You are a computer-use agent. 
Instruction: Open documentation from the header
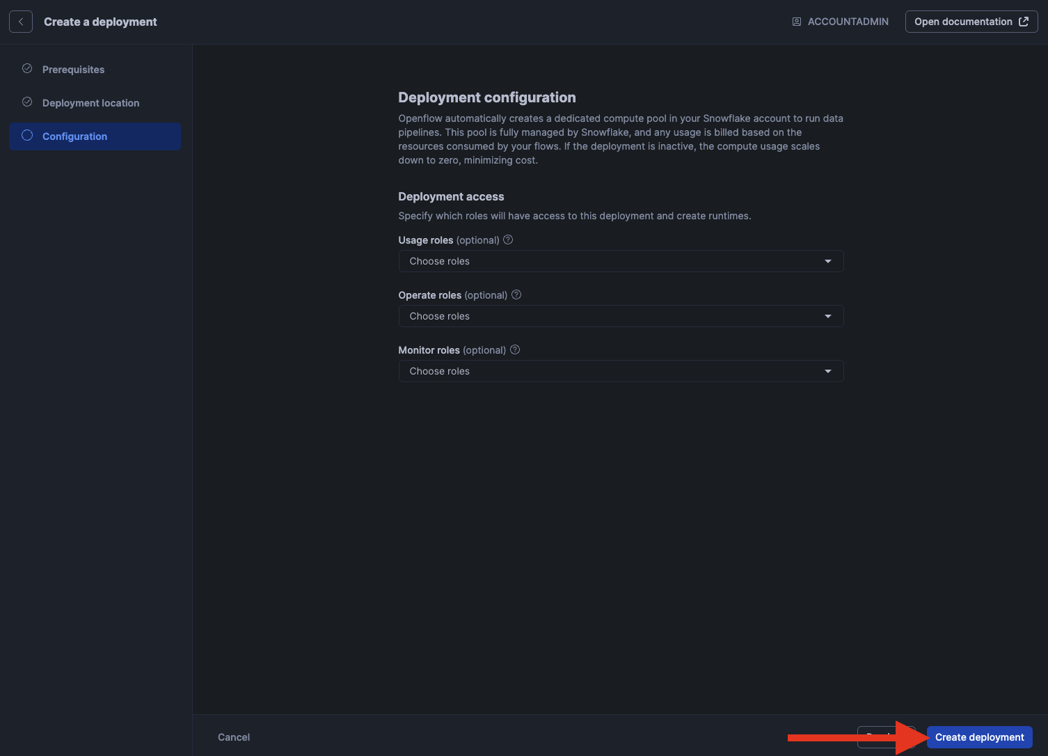tap(963, 22)
